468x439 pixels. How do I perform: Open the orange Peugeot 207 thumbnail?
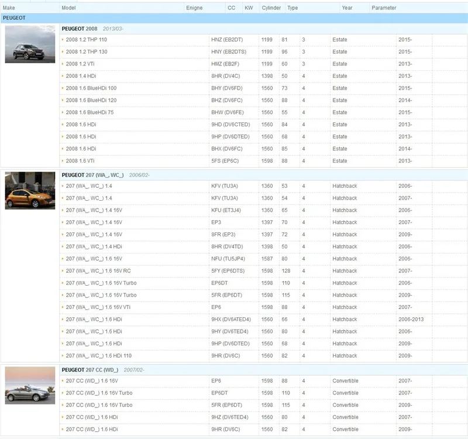[30, 191]
